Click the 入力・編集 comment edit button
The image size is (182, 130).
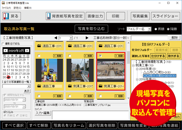point(42,113)
